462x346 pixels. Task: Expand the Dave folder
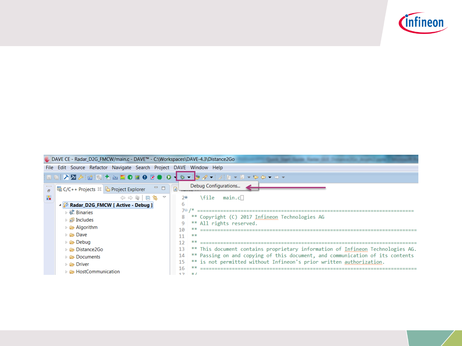66,235
